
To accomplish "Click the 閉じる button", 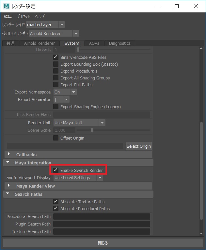I will [x=103, y=243].
